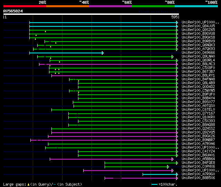Click the short cyan alignment bar of O49666
Image resolution: width=221 pixels, height=187 pixels.
(x=66, y=53)
